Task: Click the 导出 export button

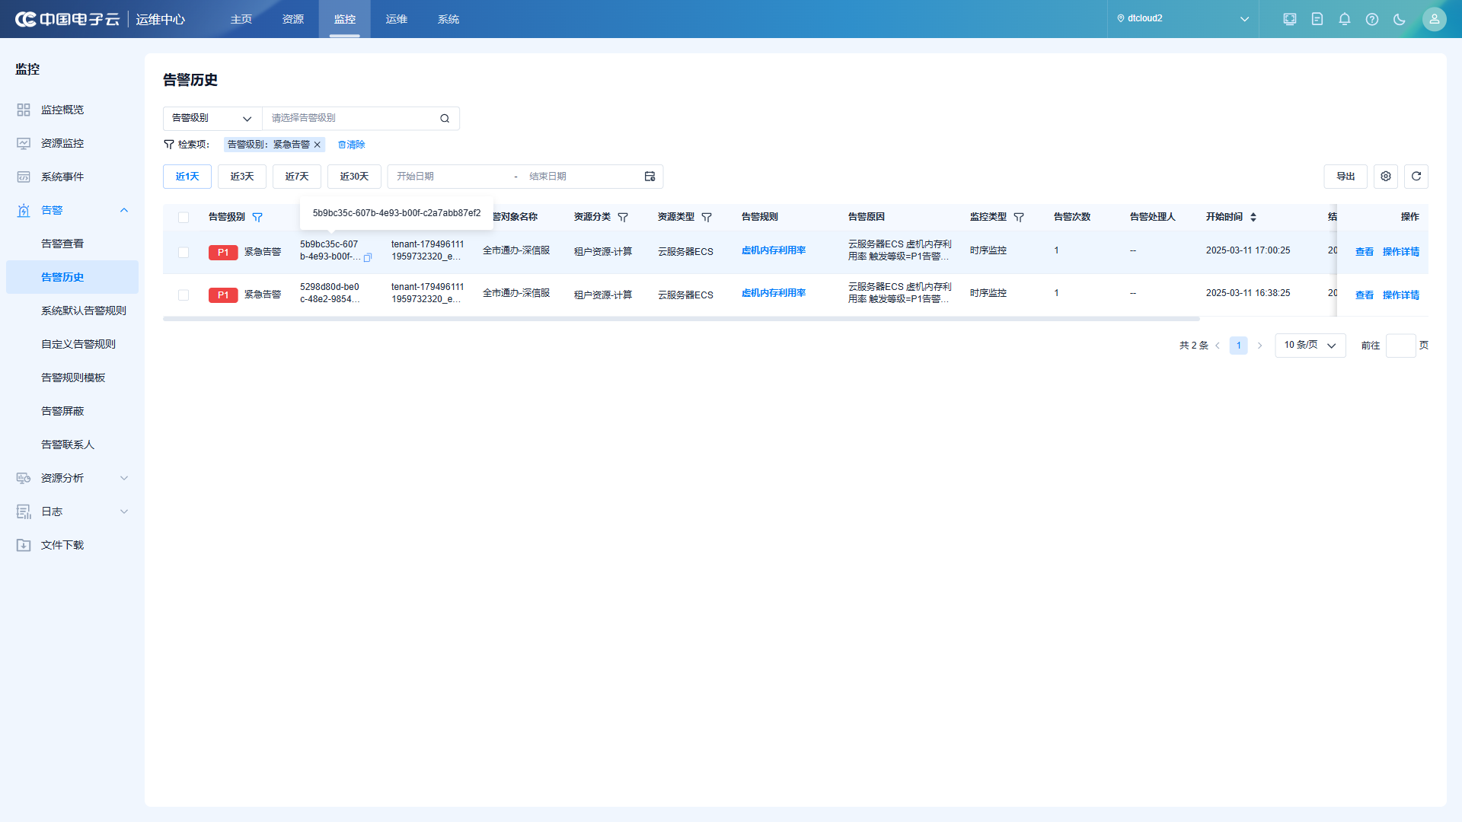Action: [1345, 177]
